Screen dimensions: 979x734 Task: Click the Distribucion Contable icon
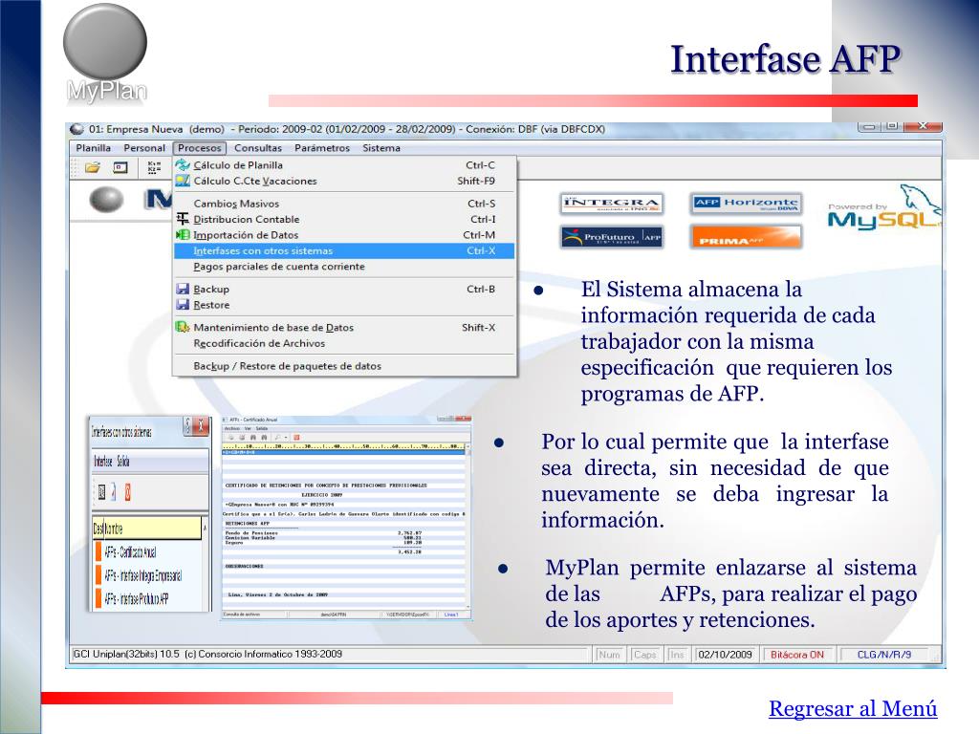[x=183, y=219]
